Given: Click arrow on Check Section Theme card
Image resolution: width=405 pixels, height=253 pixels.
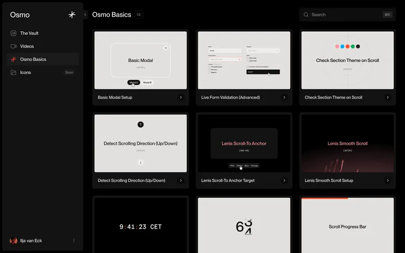Looking at the screenshot, I should [388, 97].
